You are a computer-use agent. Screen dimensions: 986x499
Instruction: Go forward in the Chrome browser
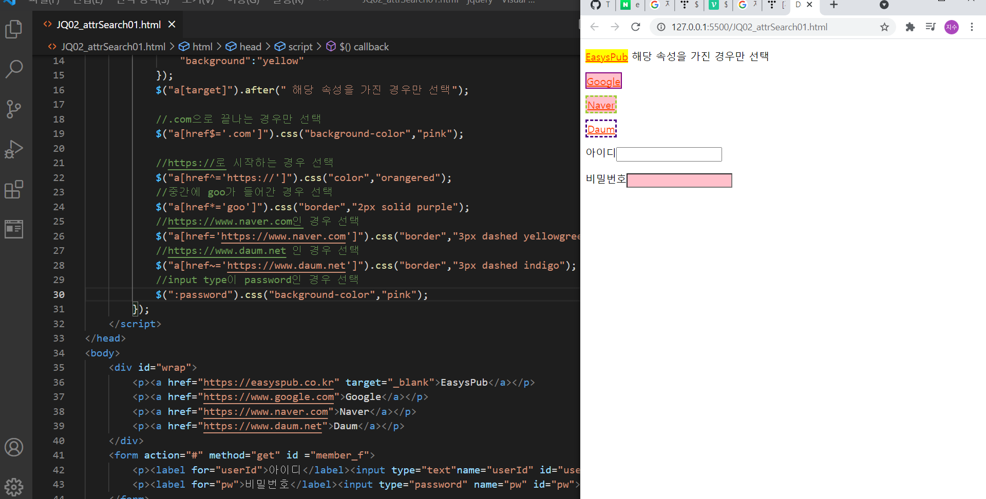(615, 27)
